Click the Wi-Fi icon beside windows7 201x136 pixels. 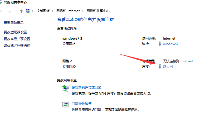pos(160,44)
